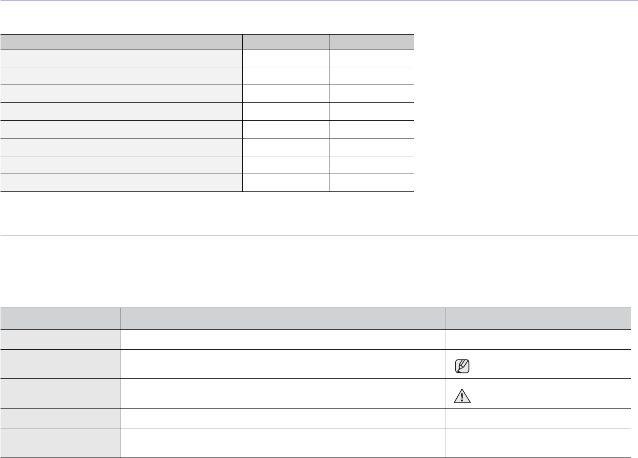Click the upper table's wide header cell
Screen dimensions: 638x458
121,42
